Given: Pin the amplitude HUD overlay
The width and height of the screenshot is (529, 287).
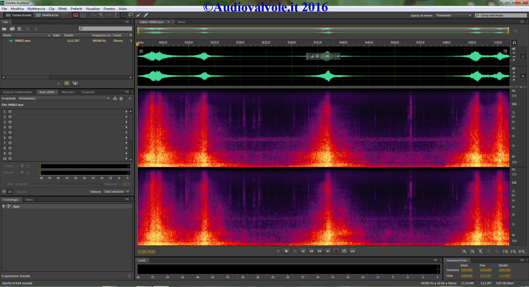Looking at the screenshot, I should (x=338, y=56).
